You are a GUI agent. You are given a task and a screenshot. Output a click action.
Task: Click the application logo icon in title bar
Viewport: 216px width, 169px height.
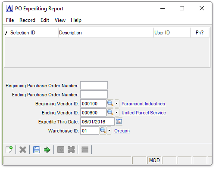click(9, 8)
